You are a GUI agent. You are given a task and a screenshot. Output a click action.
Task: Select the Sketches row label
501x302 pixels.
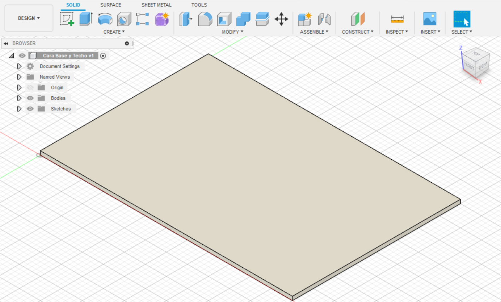(61, 109)
